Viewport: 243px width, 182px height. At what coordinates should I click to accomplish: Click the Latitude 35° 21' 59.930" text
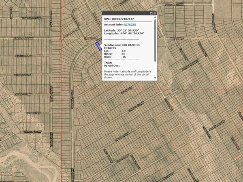click(x=122, y=30)
